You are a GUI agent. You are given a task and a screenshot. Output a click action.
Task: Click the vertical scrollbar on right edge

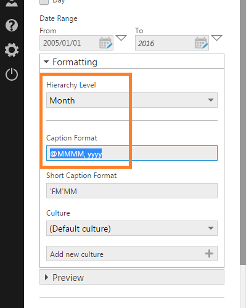243,132
